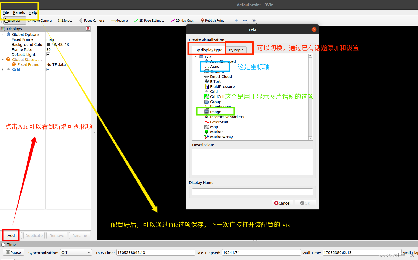Choose the Focus Camera tool

(91, 20)
